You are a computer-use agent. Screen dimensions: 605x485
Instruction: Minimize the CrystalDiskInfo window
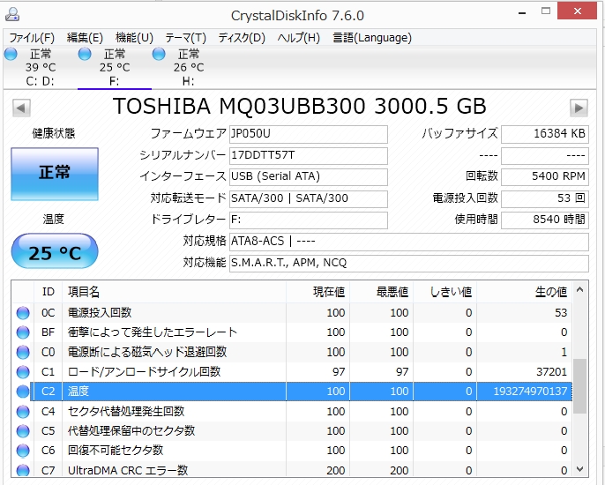tap(522, 12)
